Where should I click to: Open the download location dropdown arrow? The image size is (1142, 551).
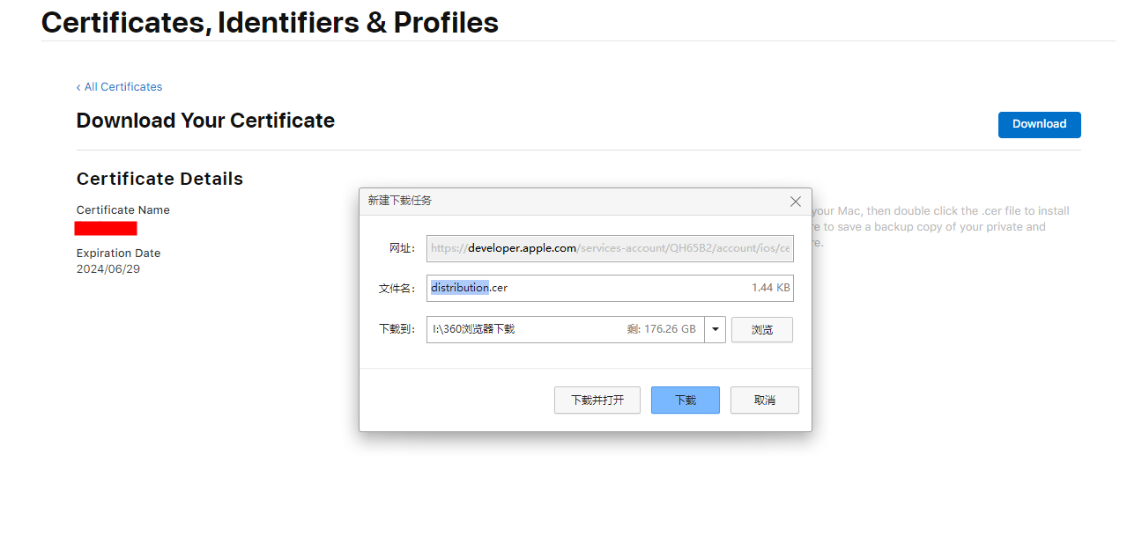pyautogui.click(x=716, y=329)
